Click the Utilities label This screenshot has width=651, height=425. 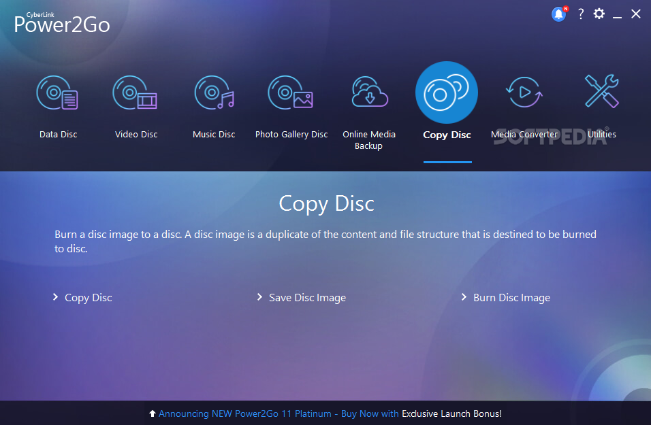tap(601, 135)
